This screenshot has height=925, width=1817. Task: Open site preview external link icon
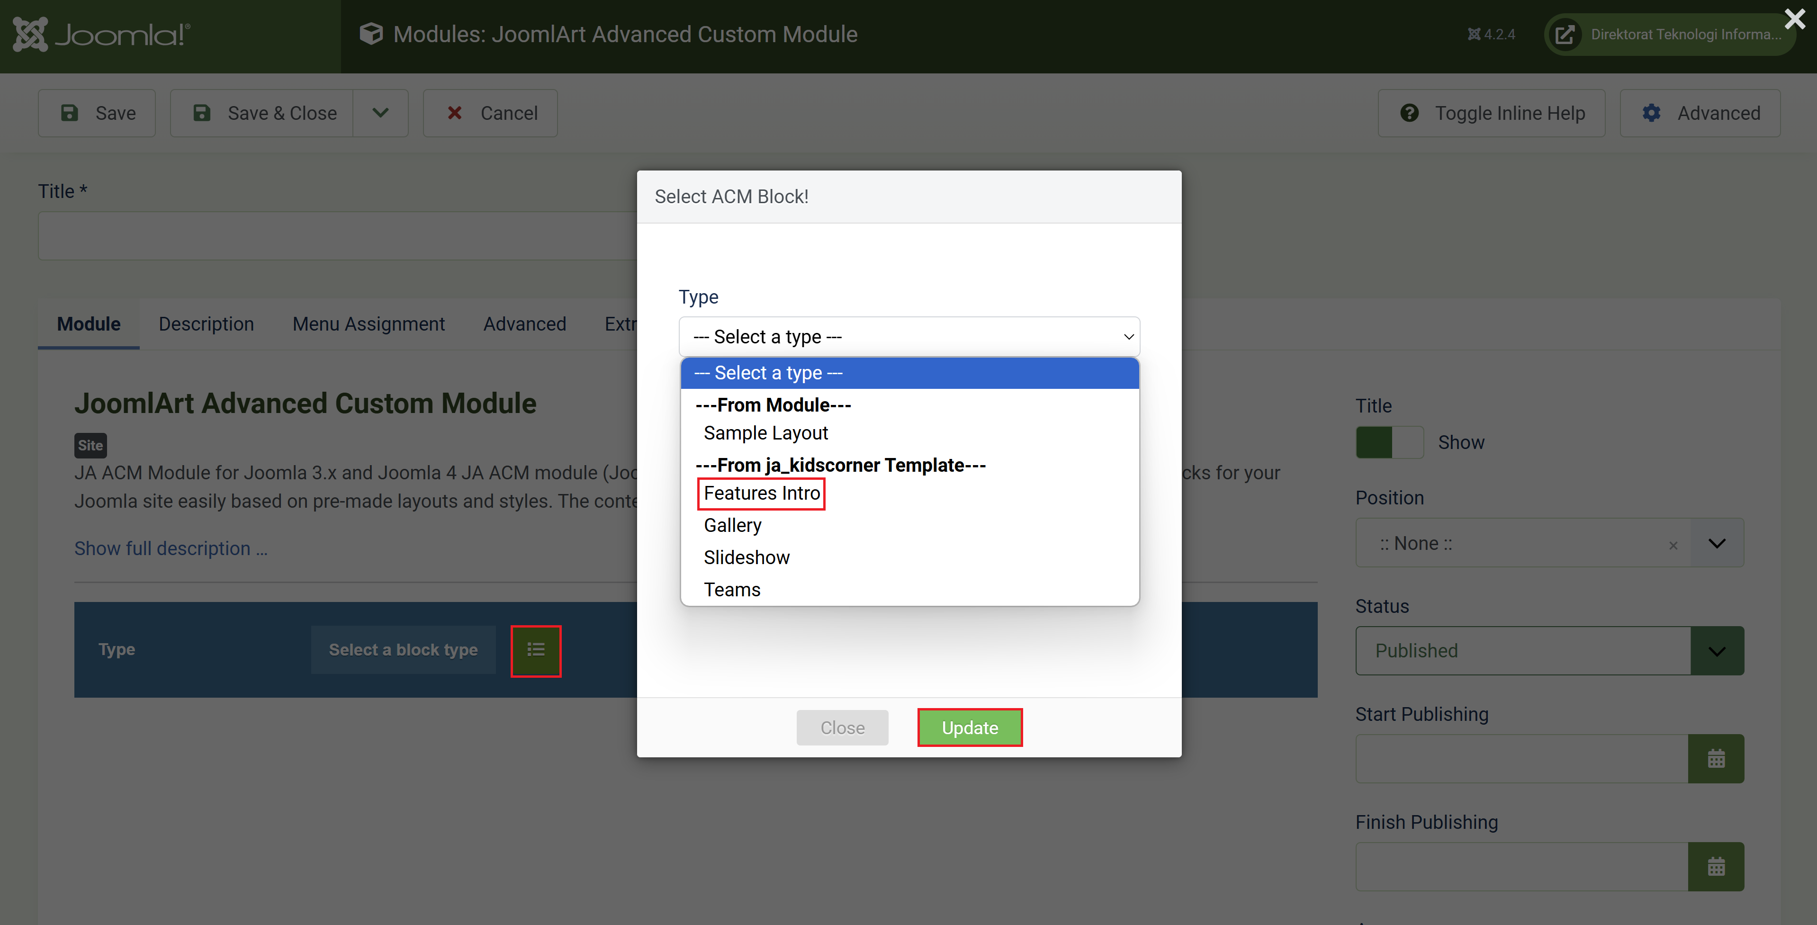click(x=1565, y=34)
